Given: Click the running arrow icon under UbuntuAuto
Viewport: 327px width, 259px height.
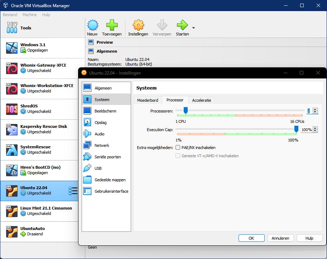Looking at the screenshot, I should coord(23,234).
